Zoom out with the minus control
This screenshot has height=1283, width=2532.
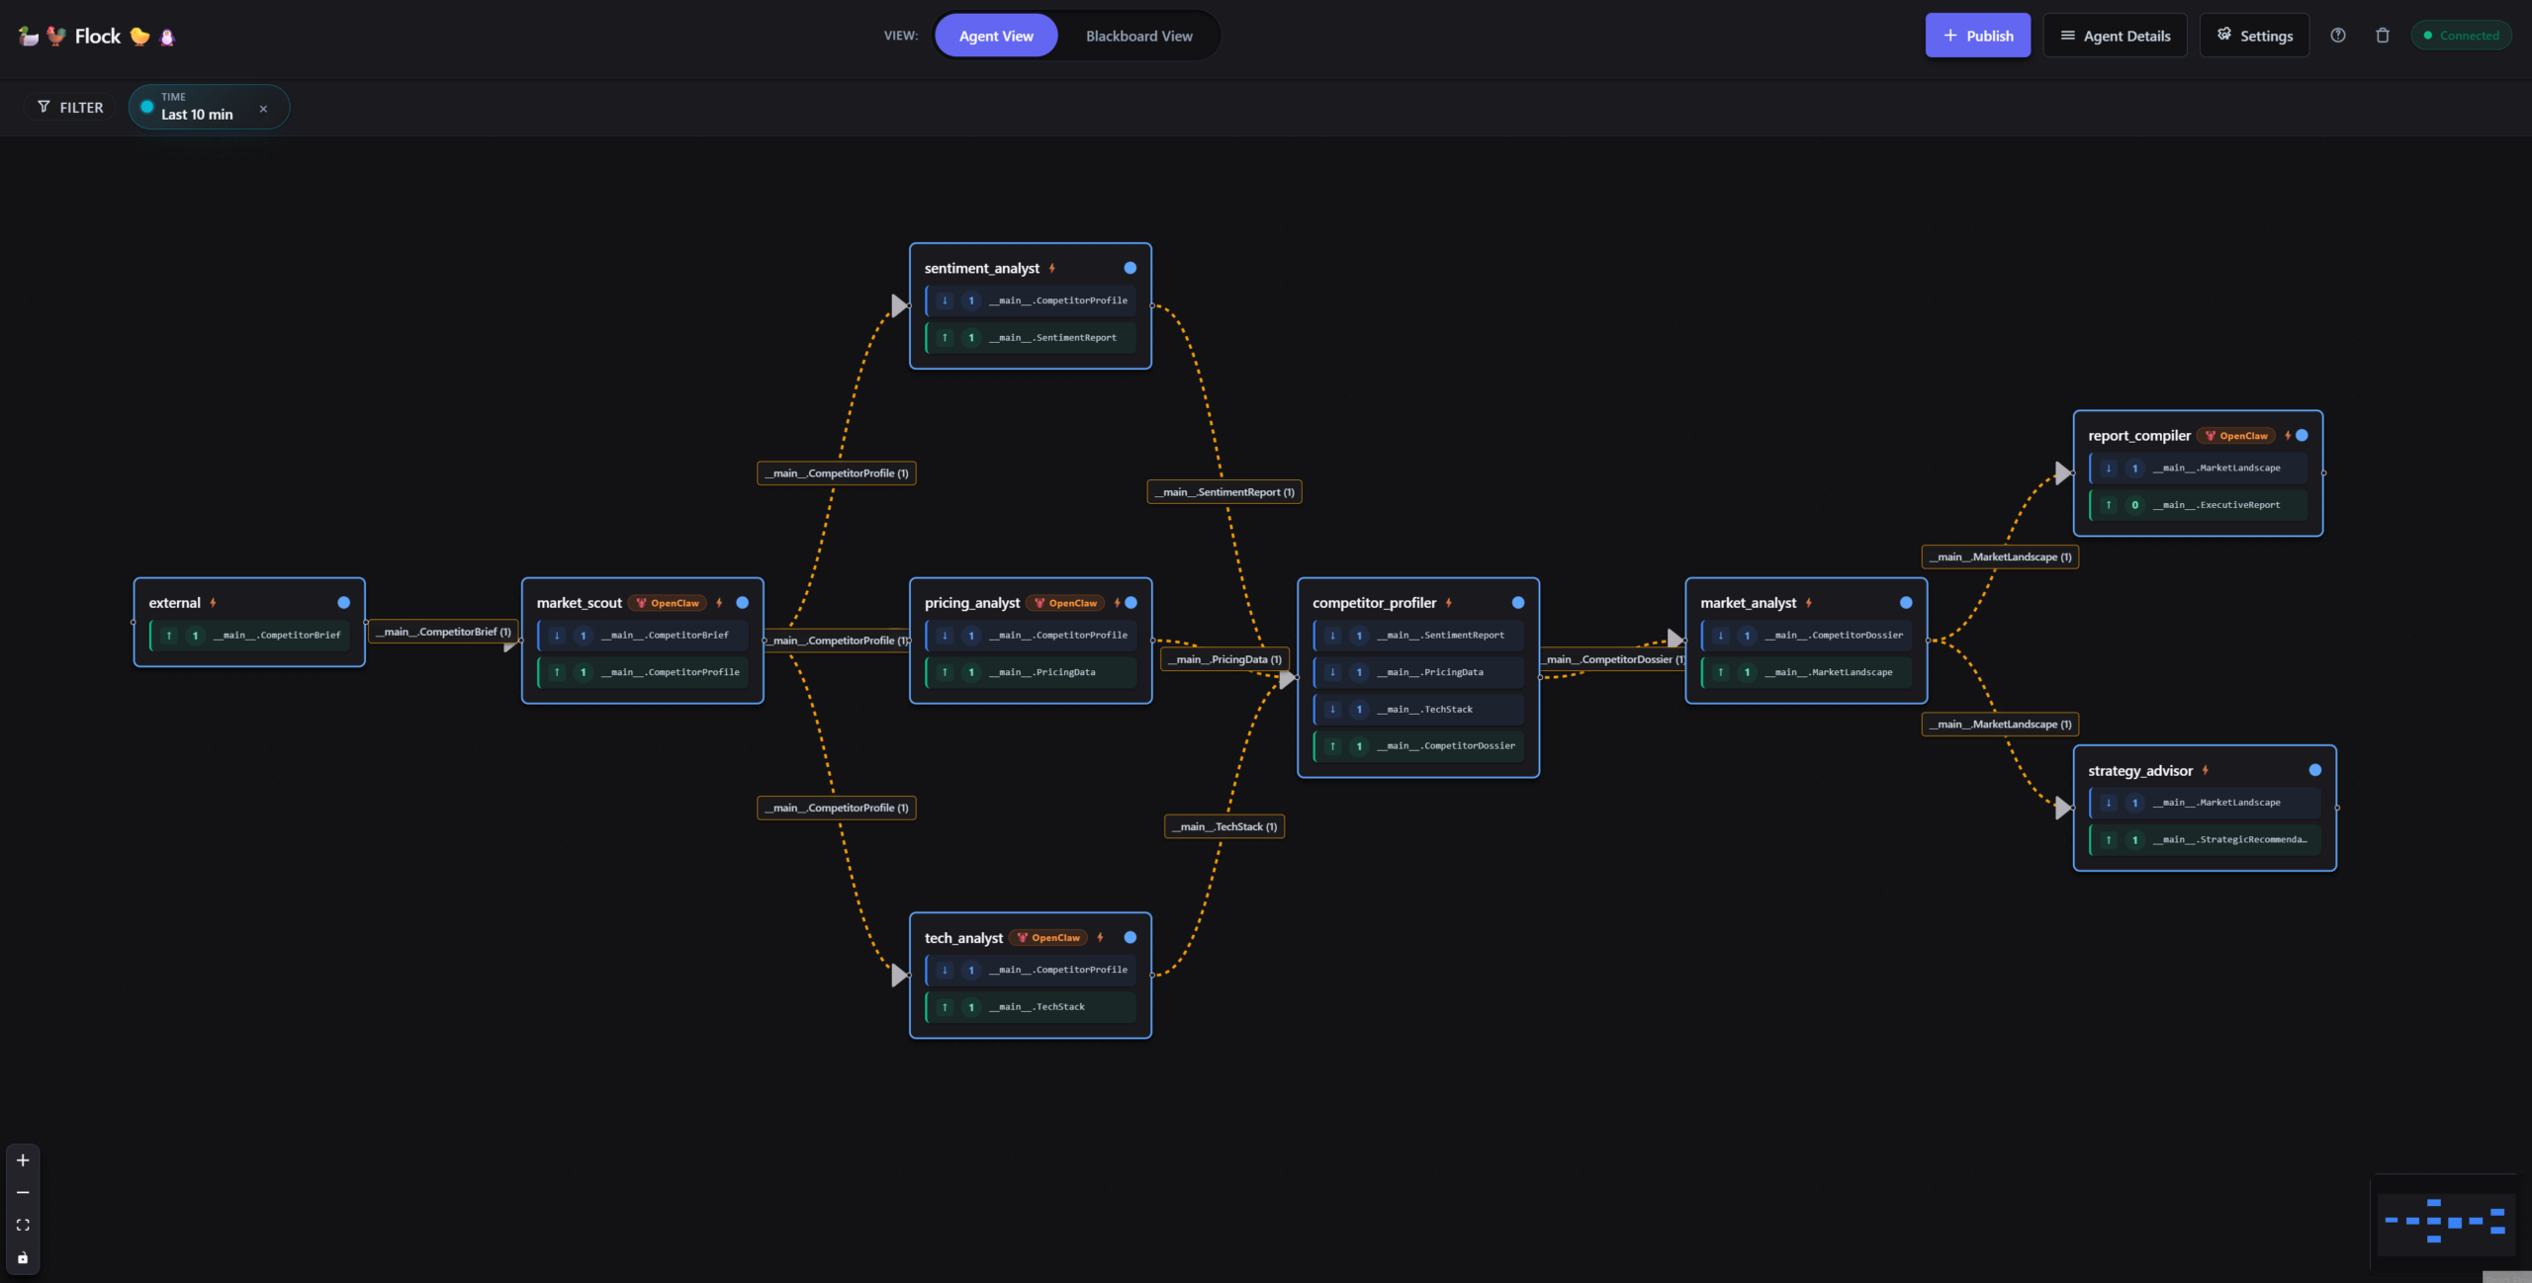pyautogui.click(x=23, y=1193)
